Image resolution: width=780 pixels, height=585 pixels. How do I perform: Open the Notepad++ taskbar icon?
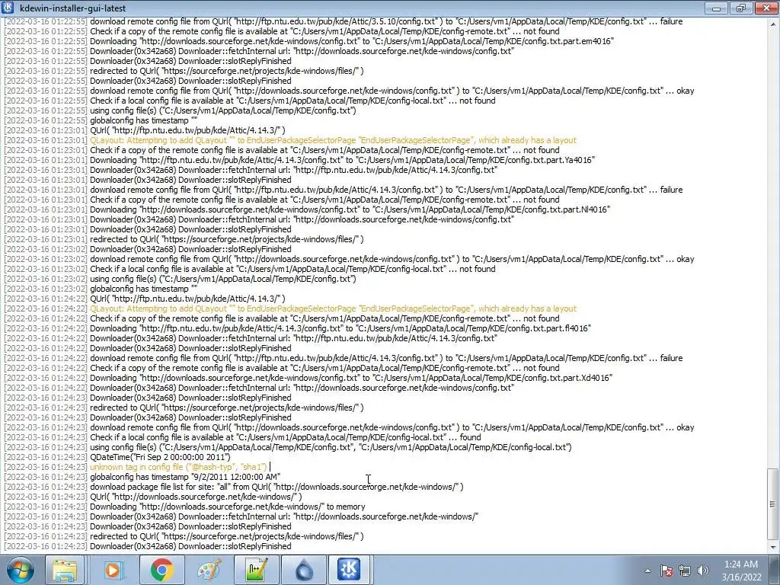(256, 570)
